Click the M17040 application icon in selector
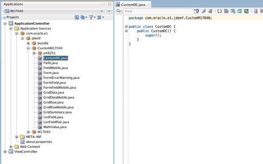263x164 pixels. pos(7,11)
